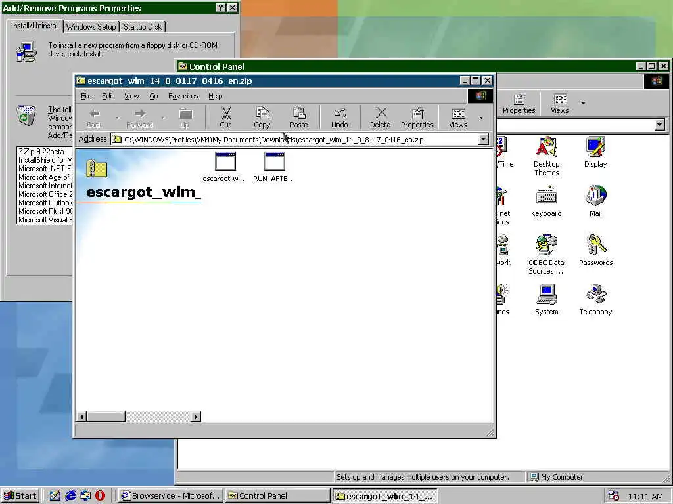Open Views dropdown arrow in Control Panel
The height and width of the screenshot is (504, 673).
[583, 103]
